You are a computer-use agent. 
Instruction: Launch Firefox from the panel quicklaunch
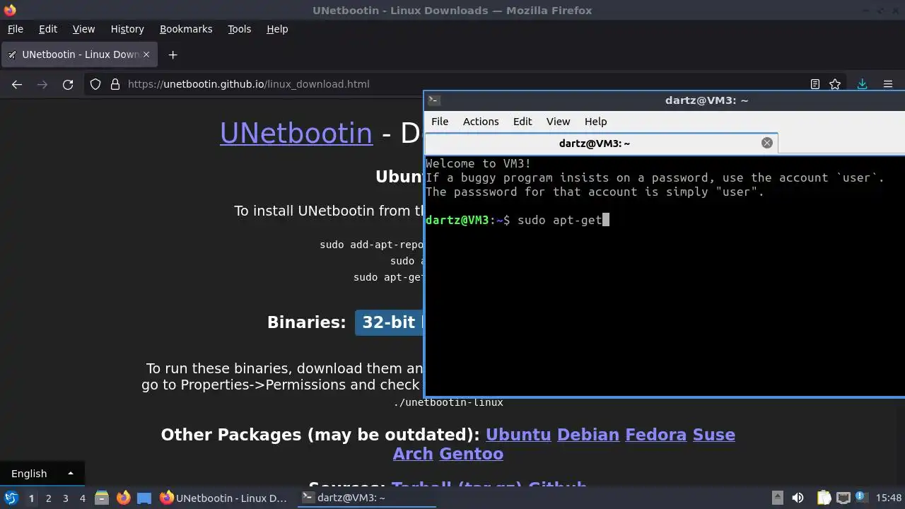tap(123, 498)
